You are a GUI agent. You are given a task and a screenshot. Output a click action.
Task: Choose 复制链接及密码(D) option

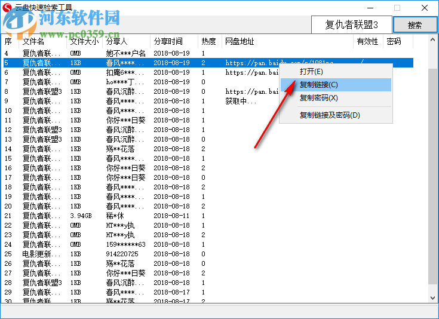coord(336,115)
